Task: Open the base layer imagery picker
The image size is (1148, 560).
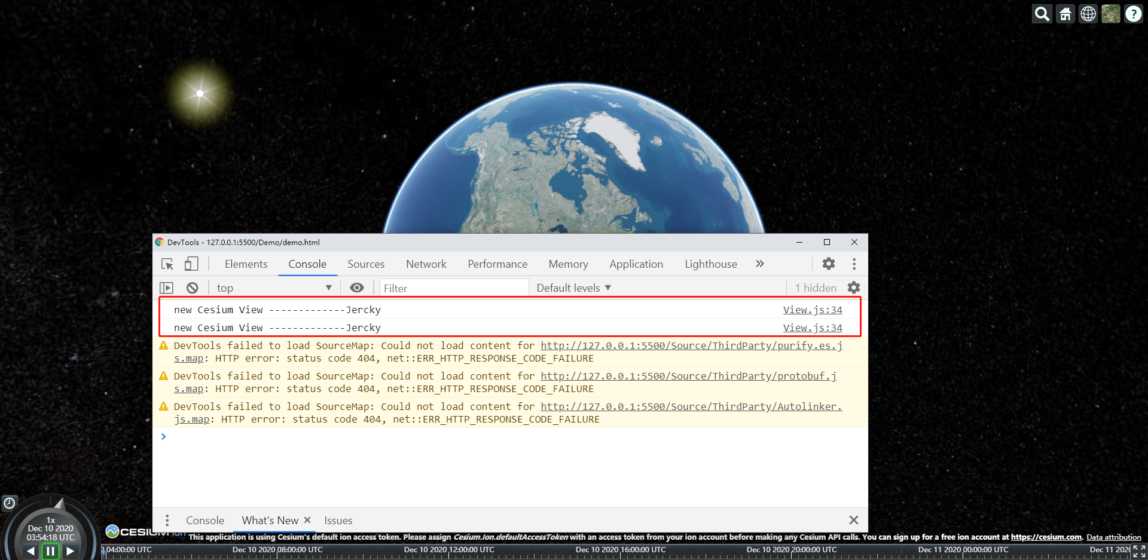Action: [1110, 14]
